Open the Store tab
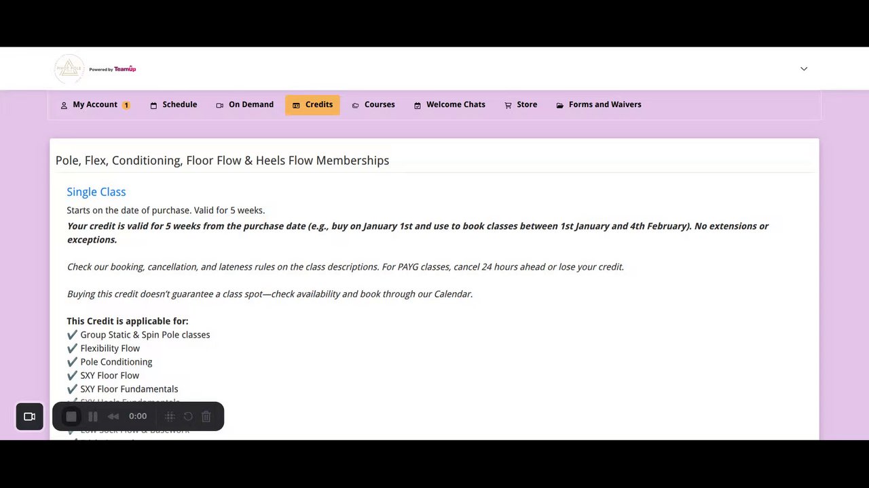This screenshot has width=869, height=488. click(521, 104)
